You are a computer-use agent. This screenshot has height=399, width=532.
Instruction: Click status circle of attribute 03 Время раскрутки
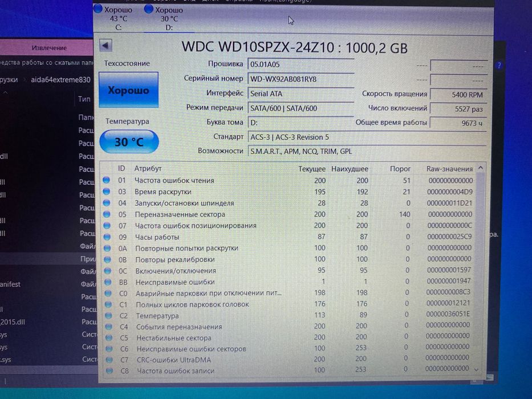coord(107,192)
